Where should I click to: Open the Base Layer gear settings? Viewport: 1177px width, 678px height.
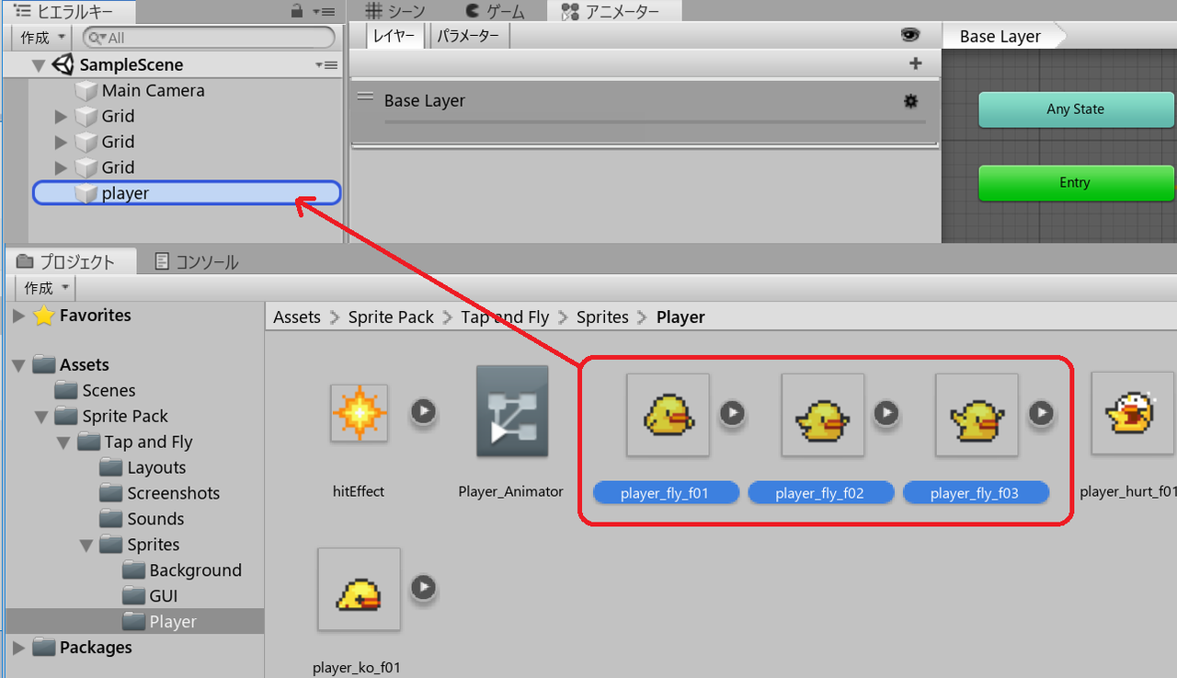coord(911,101)
